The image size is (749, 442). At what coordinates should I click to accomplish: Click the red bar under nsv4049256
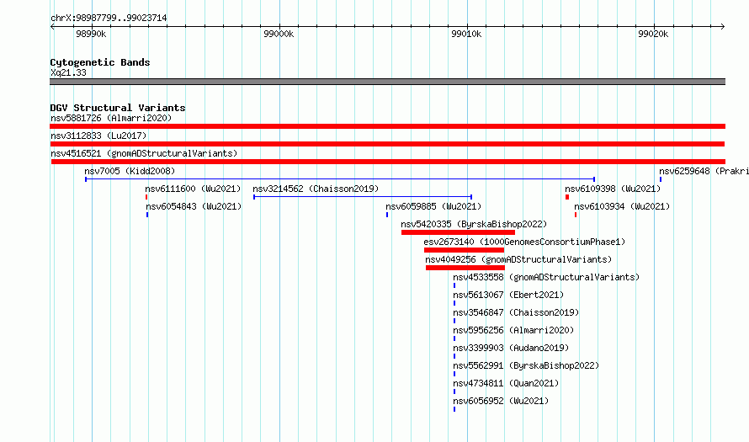coord(465,268)
